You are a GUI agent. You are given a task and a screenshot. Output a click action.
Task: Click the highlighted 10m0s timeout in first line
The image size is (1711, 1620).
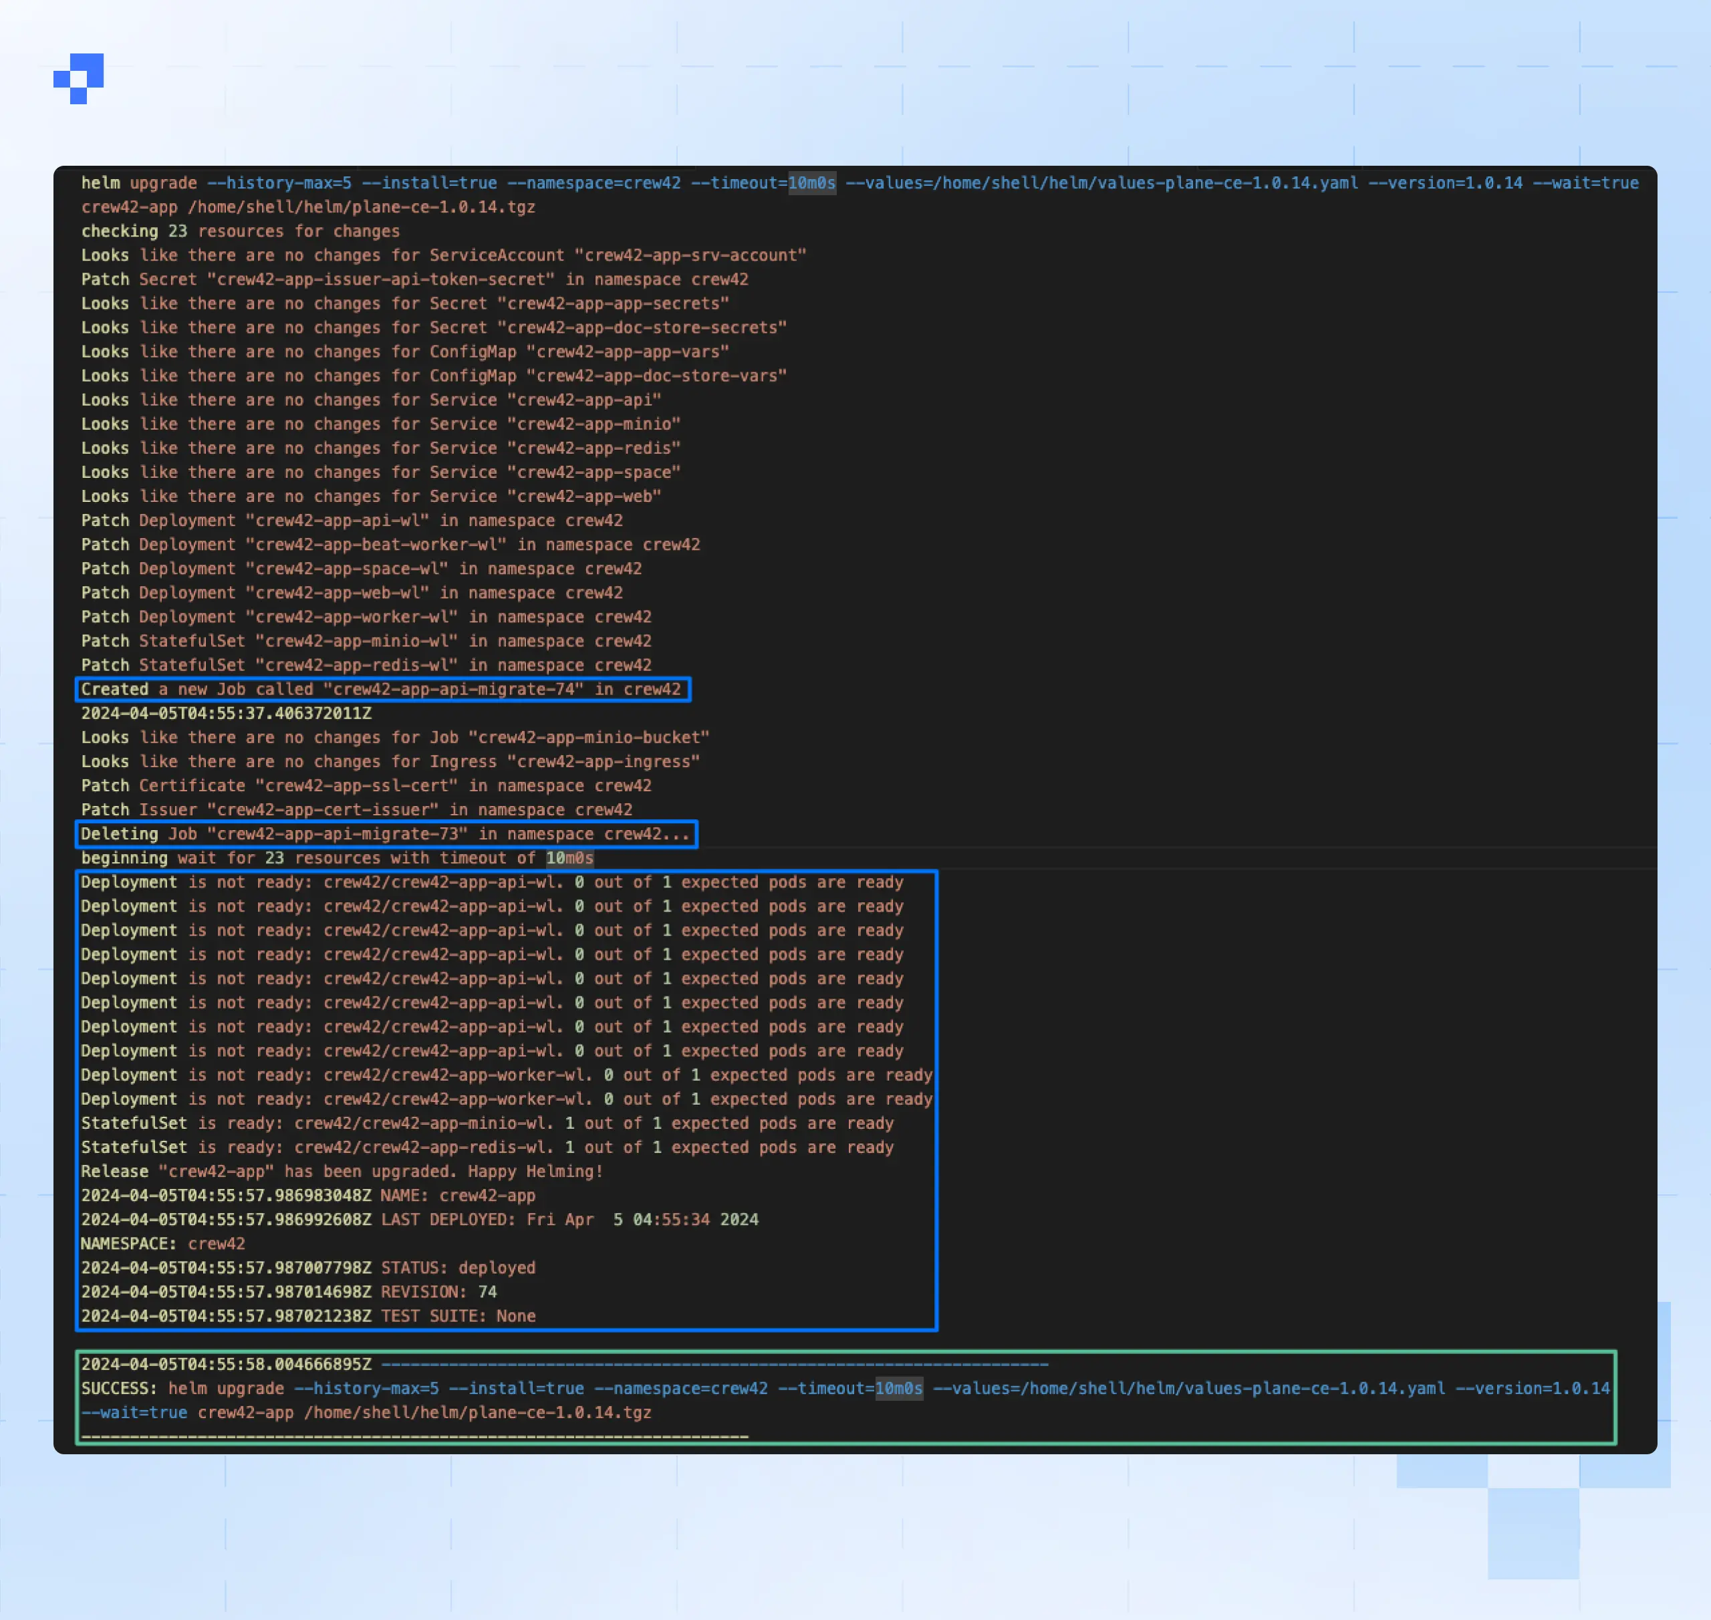click(811, 183)
